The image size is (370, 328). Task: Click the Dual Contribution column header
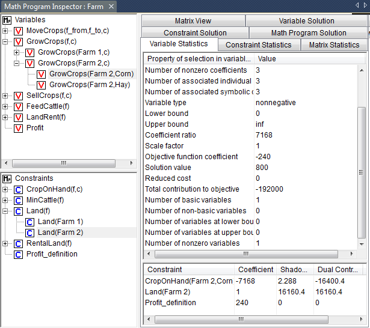[338, 270]
